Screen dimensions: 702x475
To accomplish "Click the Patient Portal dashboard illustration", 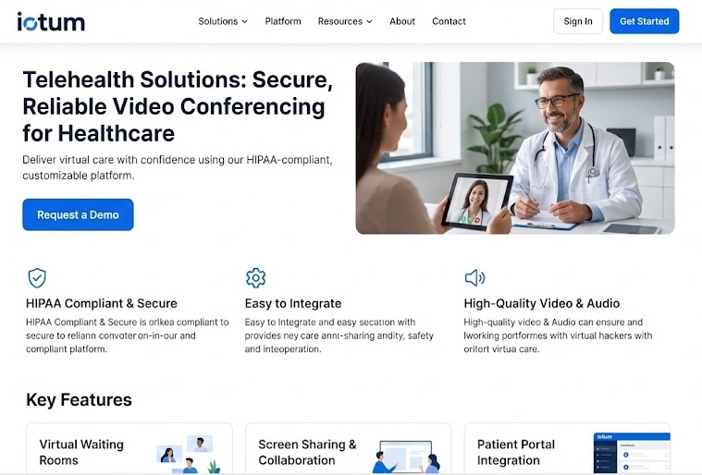I will point(632,453).
